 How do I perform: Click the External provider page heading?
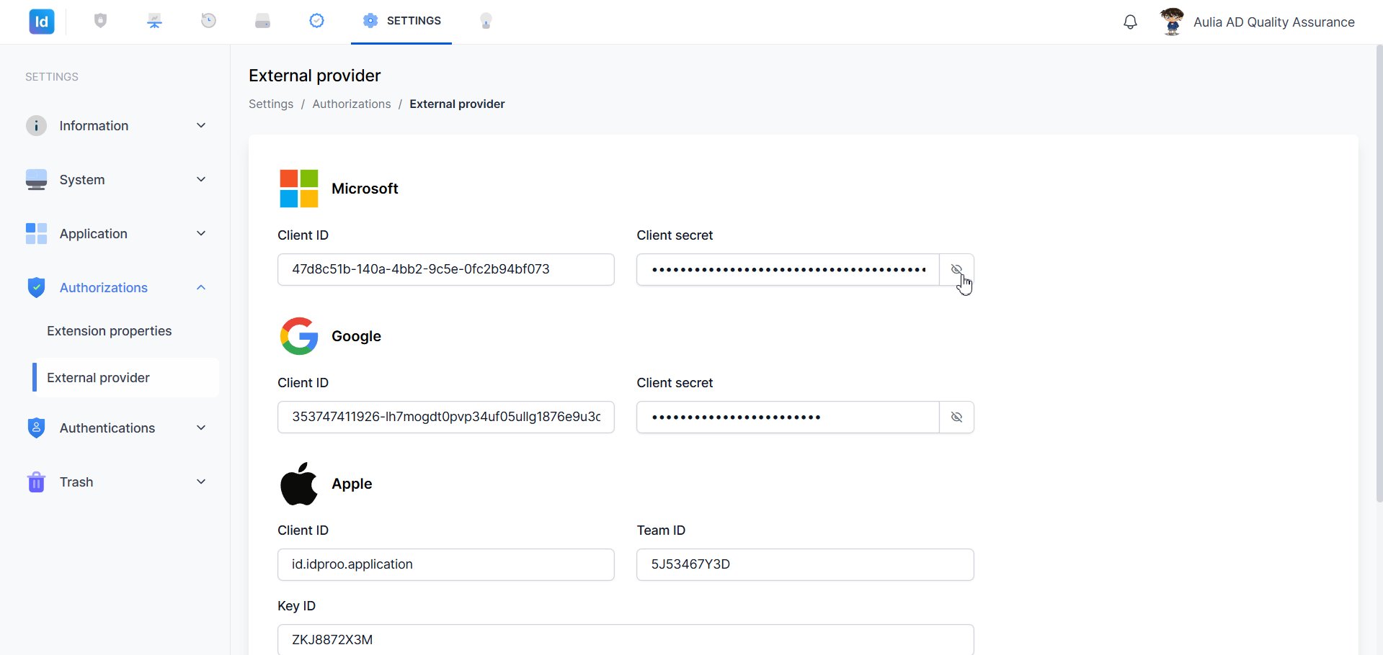coord(315,76)
